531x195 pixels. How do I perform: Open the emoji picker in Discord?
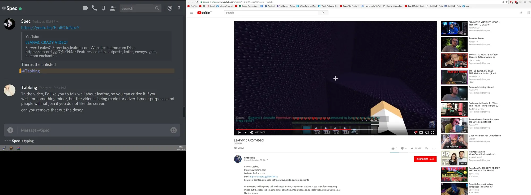tap(174, 130)
